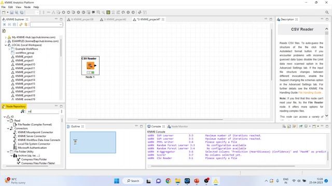332x186 pixels.
Task: Expand the EXAMPLES server tree node
Action: [x=6, y=41]
